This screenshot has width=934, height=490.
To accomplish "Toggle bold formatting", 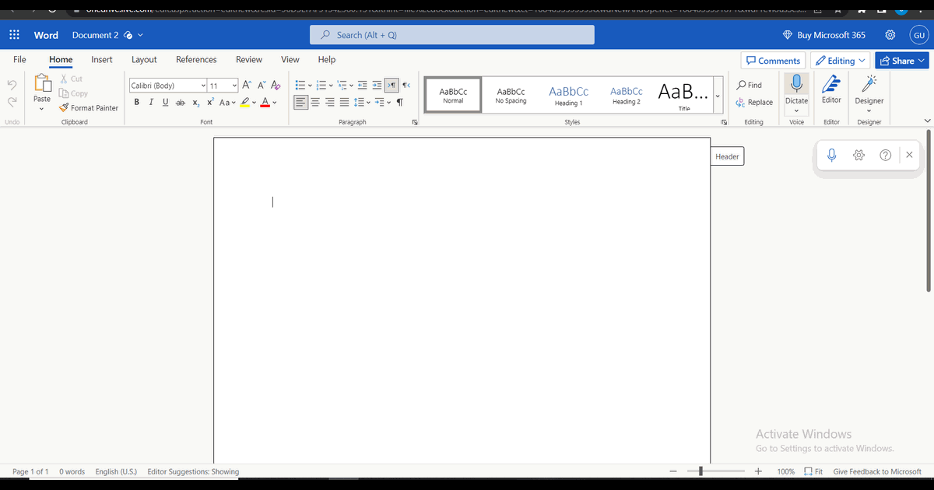I will pos(137,102).
